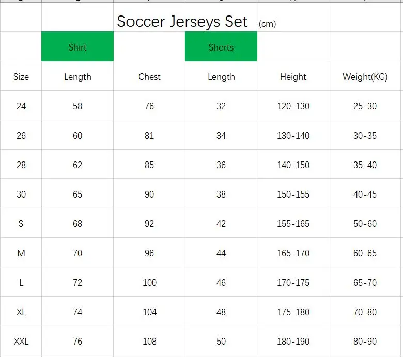This screenshot has height=357, width=403.
Task: Select the green Shirt header cell
Action: [78, 46]
